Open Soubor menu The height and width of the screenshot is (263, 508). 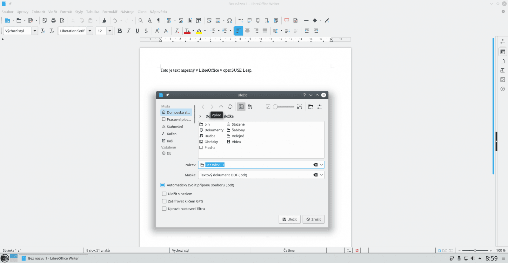point(8,12)
